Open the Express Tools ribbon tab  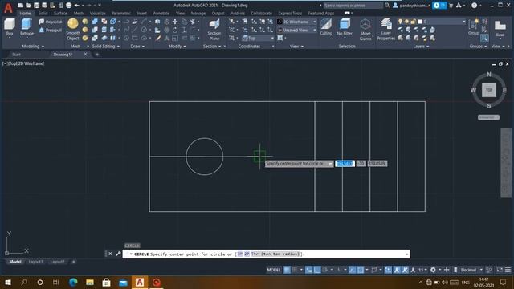pyautogui.click(x=290, y=14)
